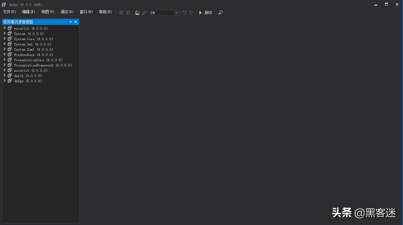Click the Open assembly toolbar icon
Image resolution: width=403 pixels, height=225 pixels.
coord(137,13)
